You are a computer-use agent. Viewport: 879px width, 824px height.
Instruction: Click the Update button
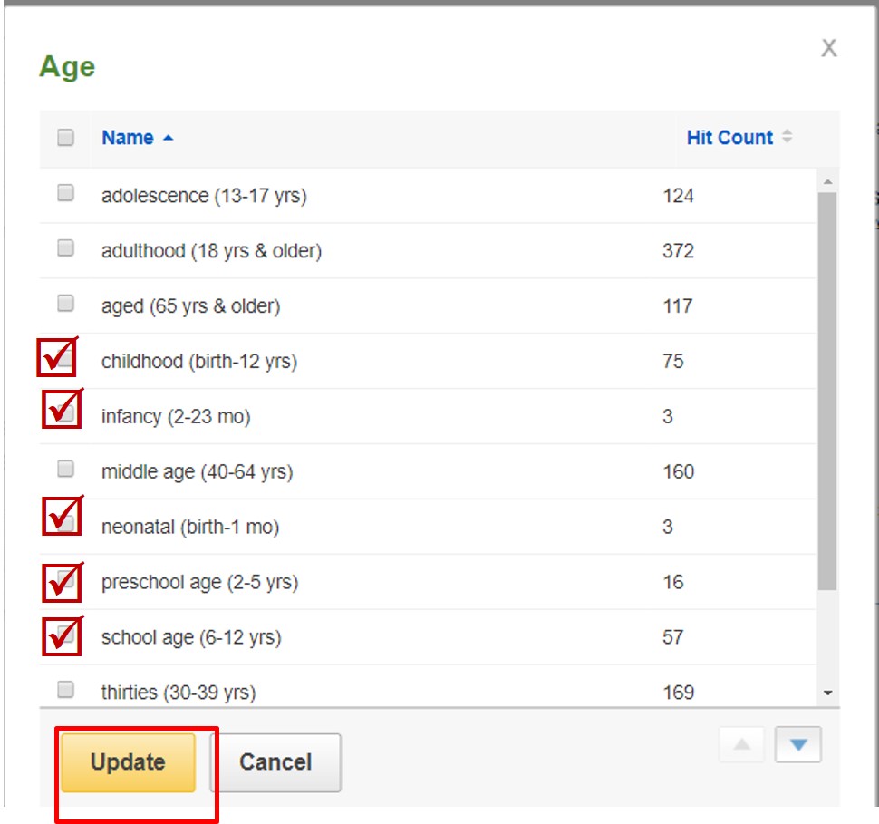[129, 762]
